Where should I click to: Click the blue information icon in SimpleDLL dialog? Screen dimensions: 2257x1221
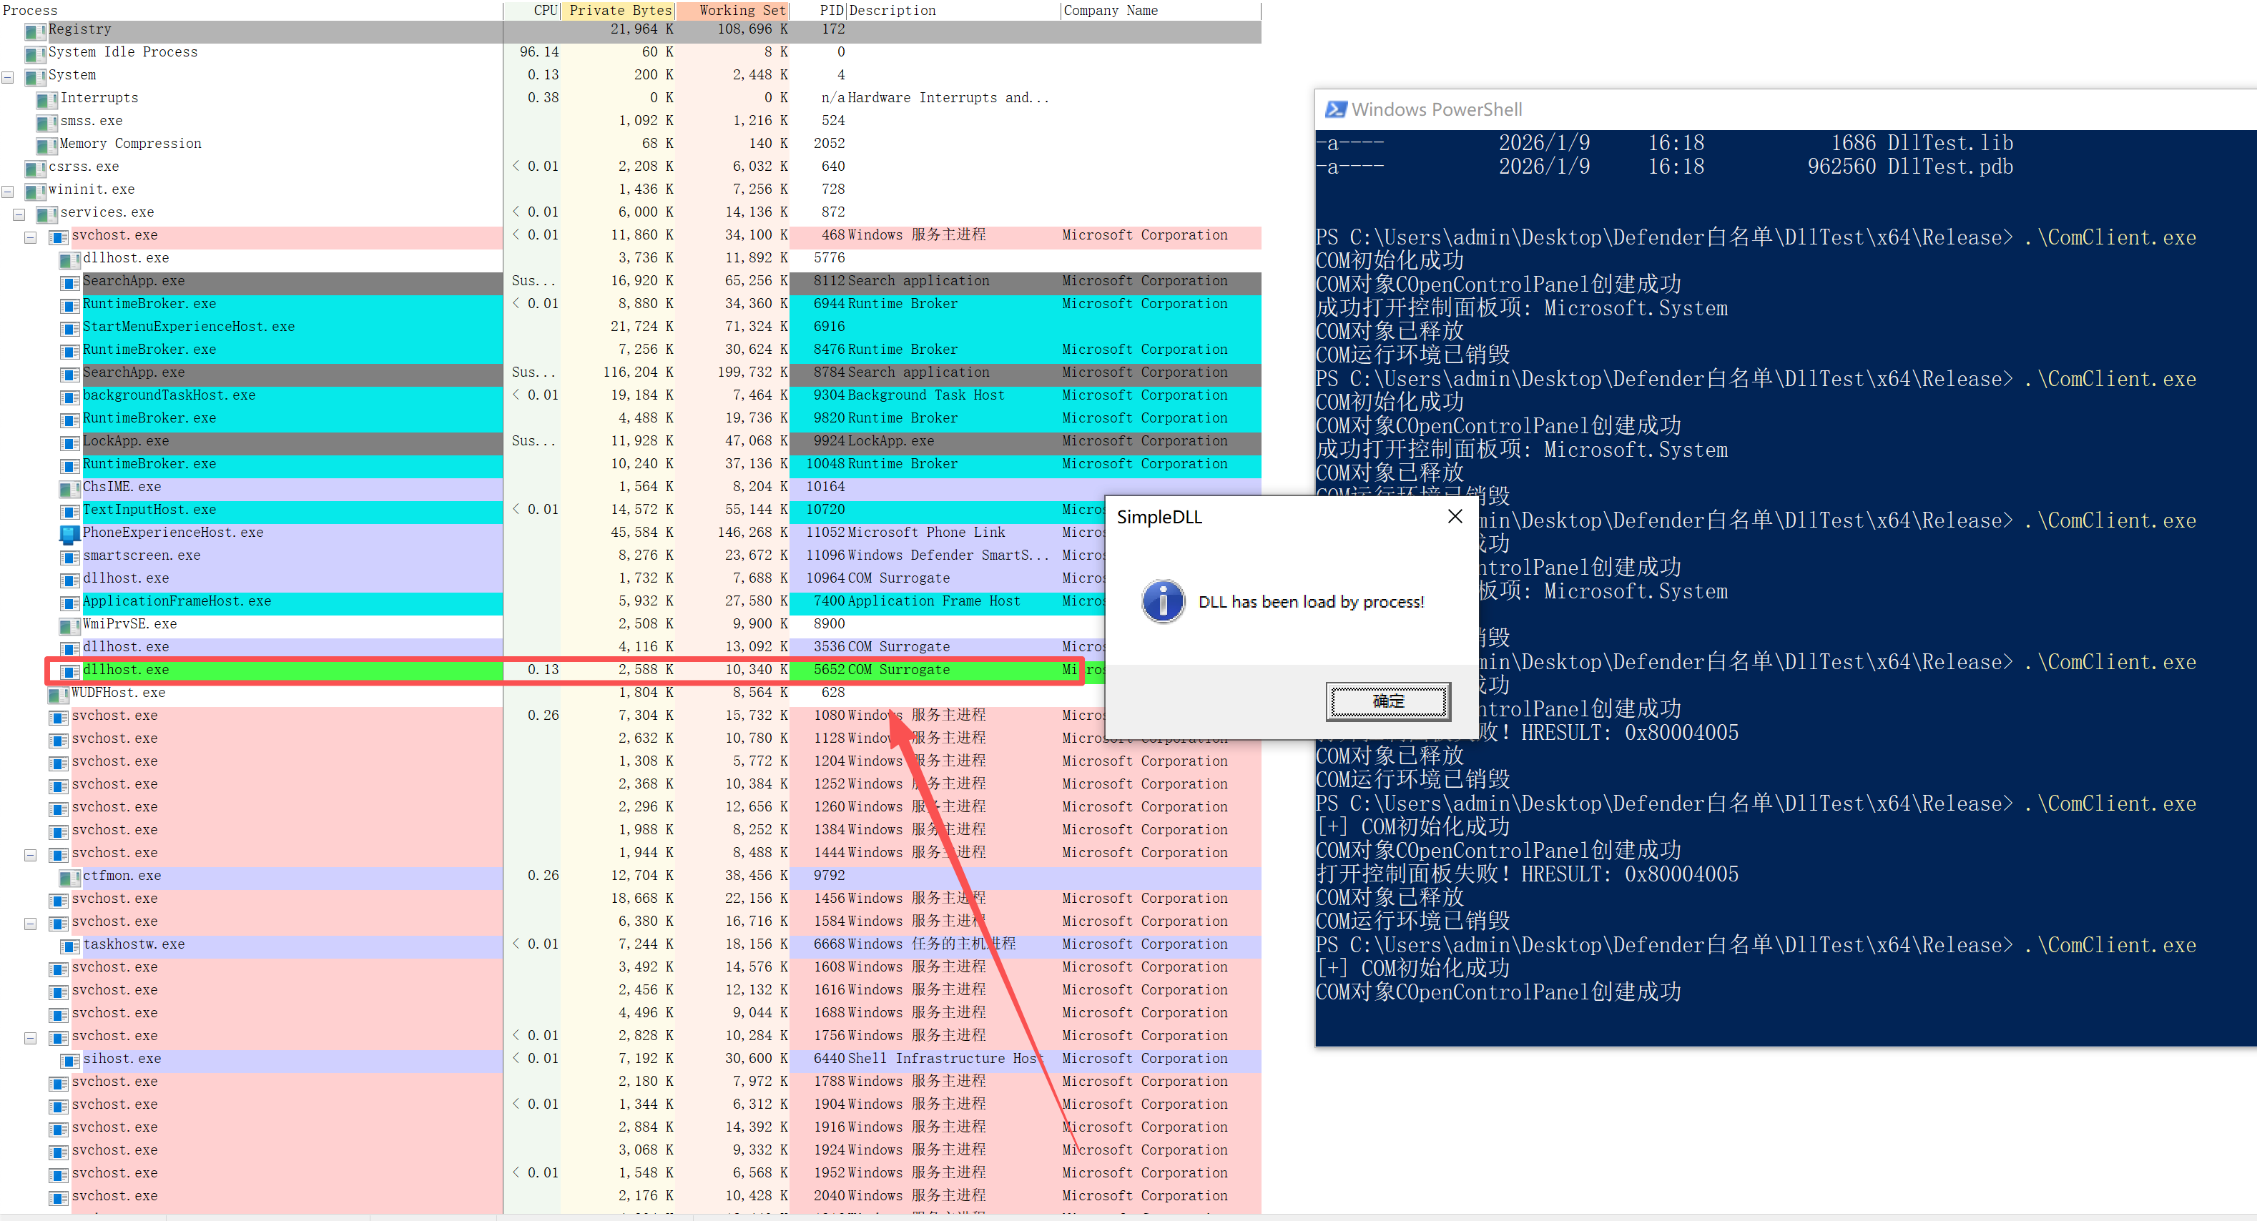(x=1163, y=601)
